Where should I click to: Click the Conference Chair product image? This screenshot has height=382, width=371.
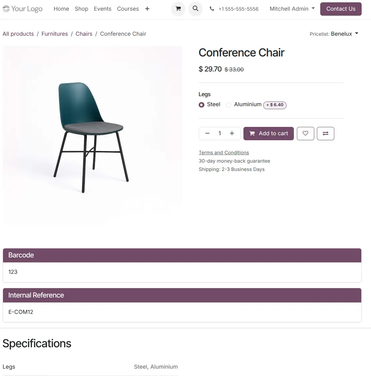[x=92, y=135]
